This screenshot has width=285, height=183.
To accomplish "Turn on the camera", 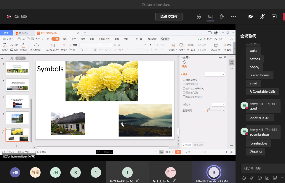I will click(x=251, y=17).
